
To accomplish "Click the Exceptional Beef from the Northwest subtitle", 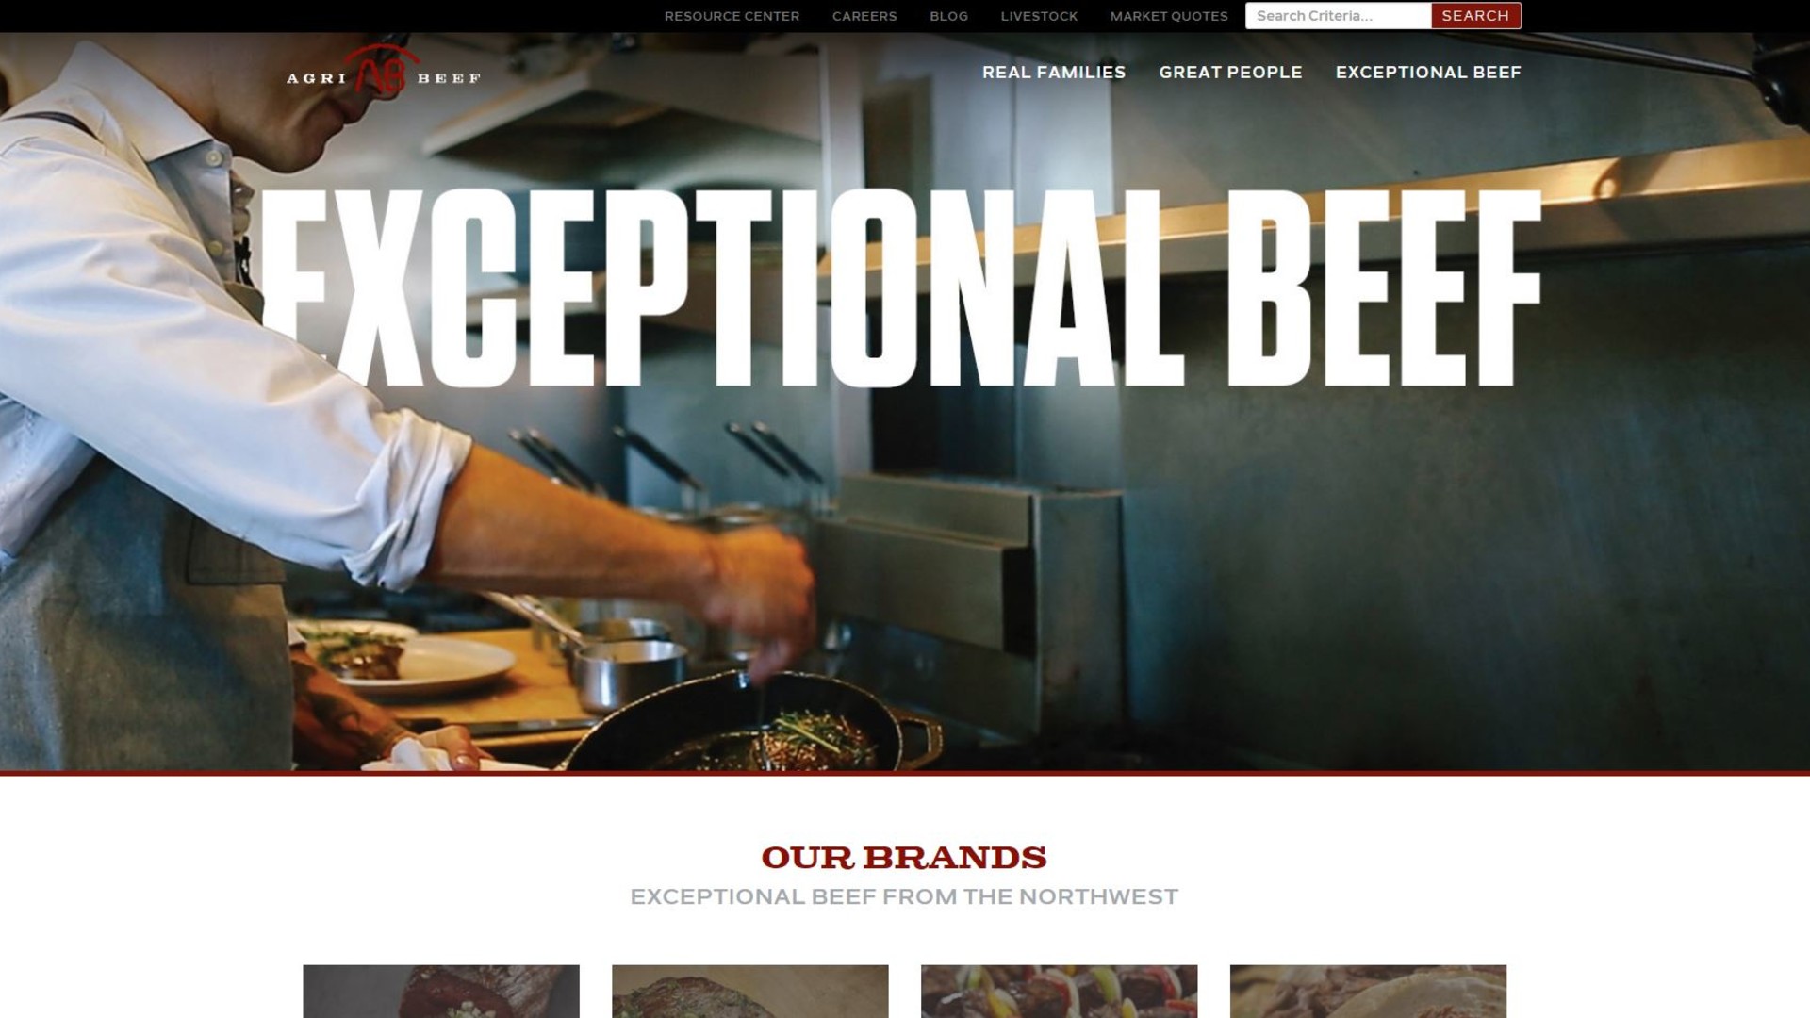I will 904,896.
